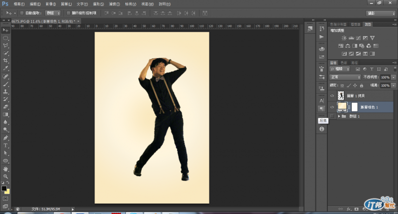
Task: Switch to the 色版 tab
Action: pos(344,63)
